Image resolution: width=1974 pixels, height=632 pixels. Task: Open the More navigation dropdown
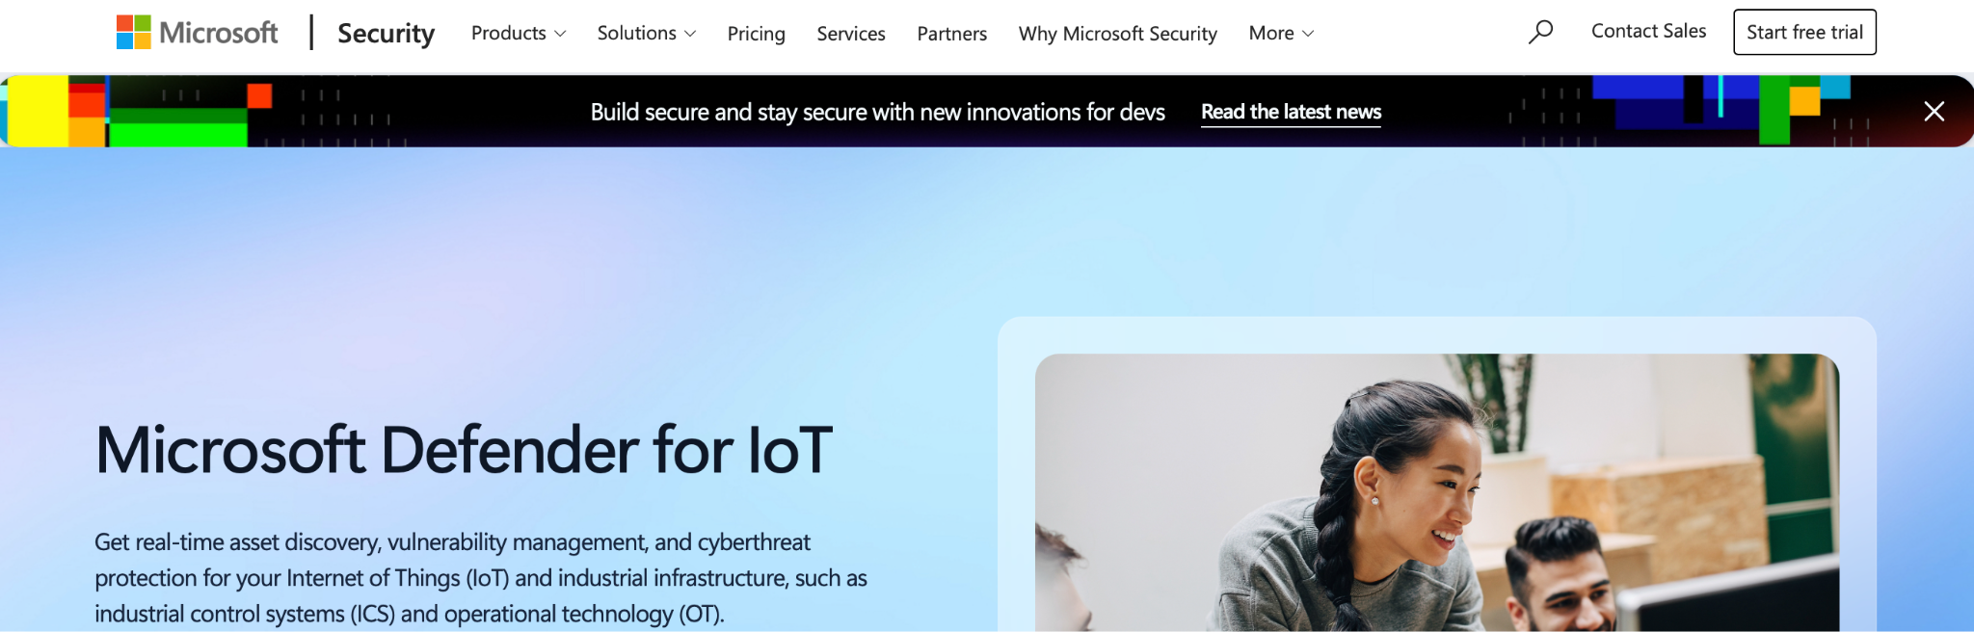[x=1281, y=33]
